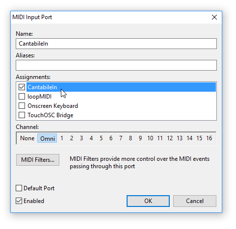Select MIDI channel 1
This screenshot has height=229, width=236.
62,138
